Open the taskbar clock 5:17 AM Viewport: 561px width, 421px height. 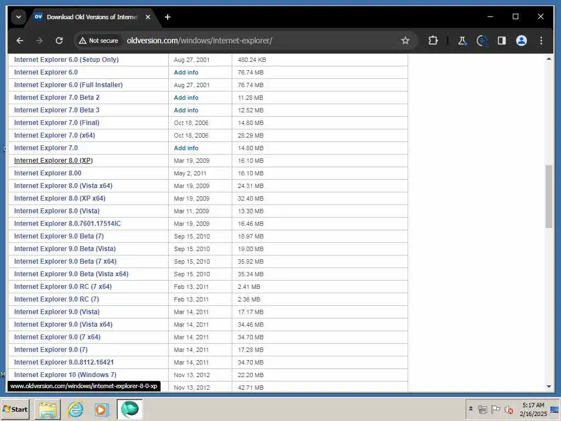(x=533, y=409)
